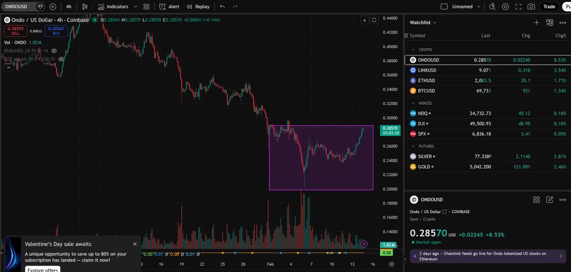
Task: Create an Alert from the top toolbar
Action: pos(169,7)
